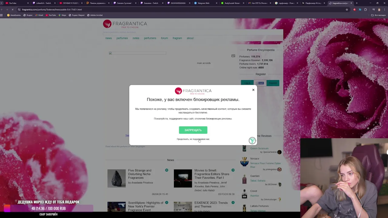The height and width of the screenshot is (218, 388).
Task: Open the news menu item
Action: click(x=109, y=38)
